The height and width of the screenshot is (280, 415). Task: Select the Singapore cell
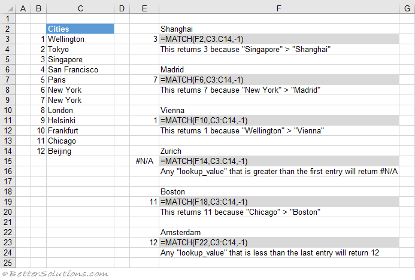[80, 59]
